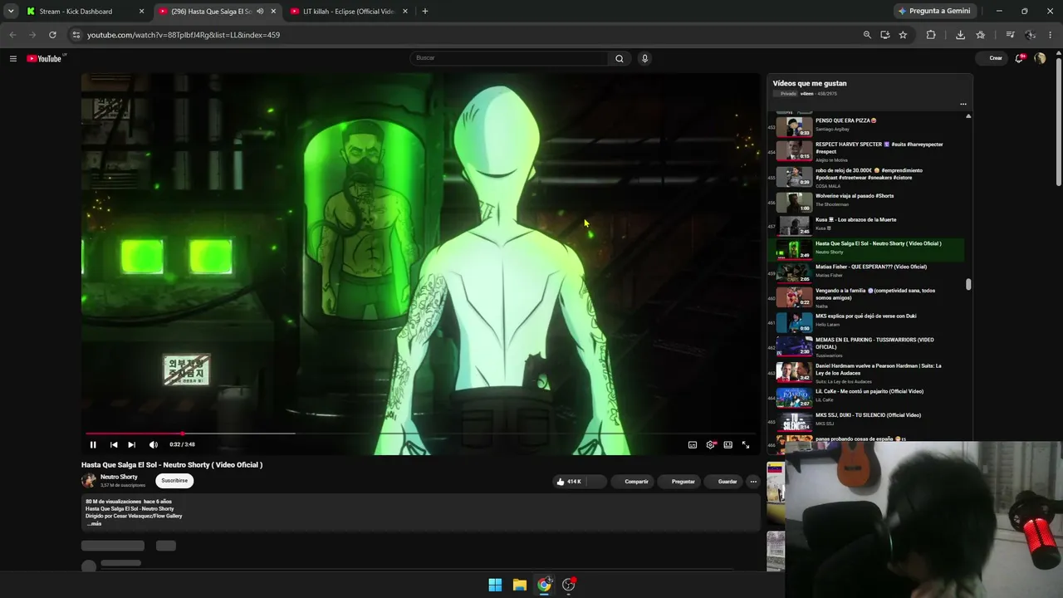This screenshot has height=598, width=1063.
Task: Open the Videos que me gustan playlist title
Action: click(810, 83)
